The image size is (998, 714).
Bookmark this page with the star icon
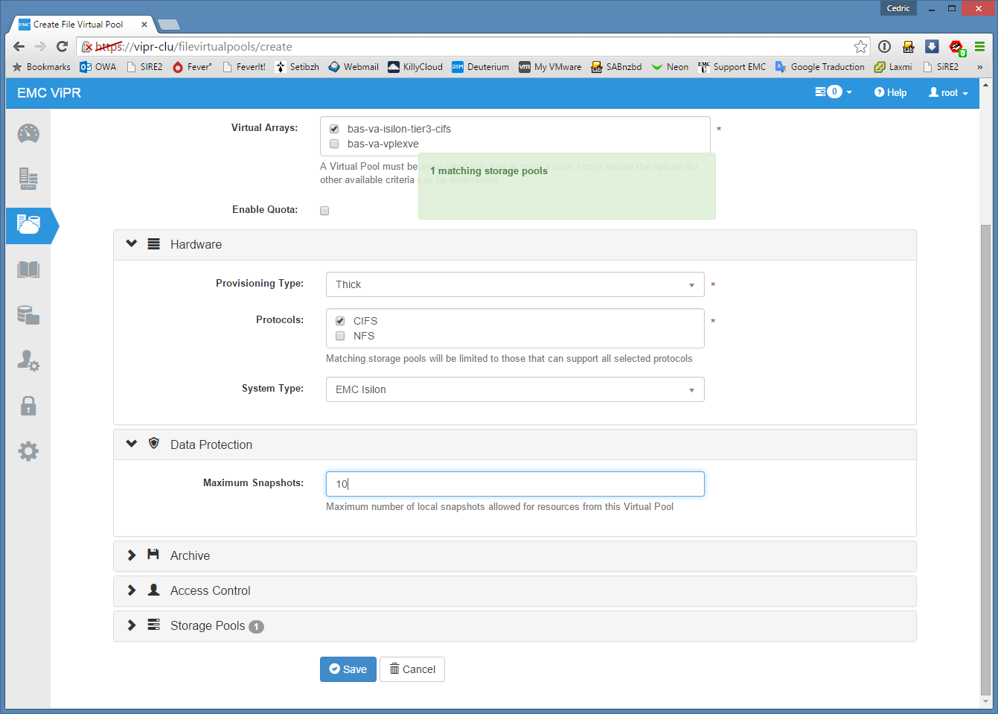860,46
